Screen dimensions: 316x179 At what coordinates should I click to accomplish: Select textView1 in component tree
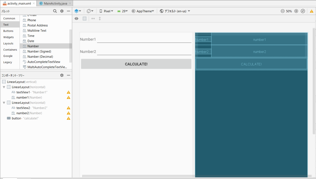(x=36, y=92)
